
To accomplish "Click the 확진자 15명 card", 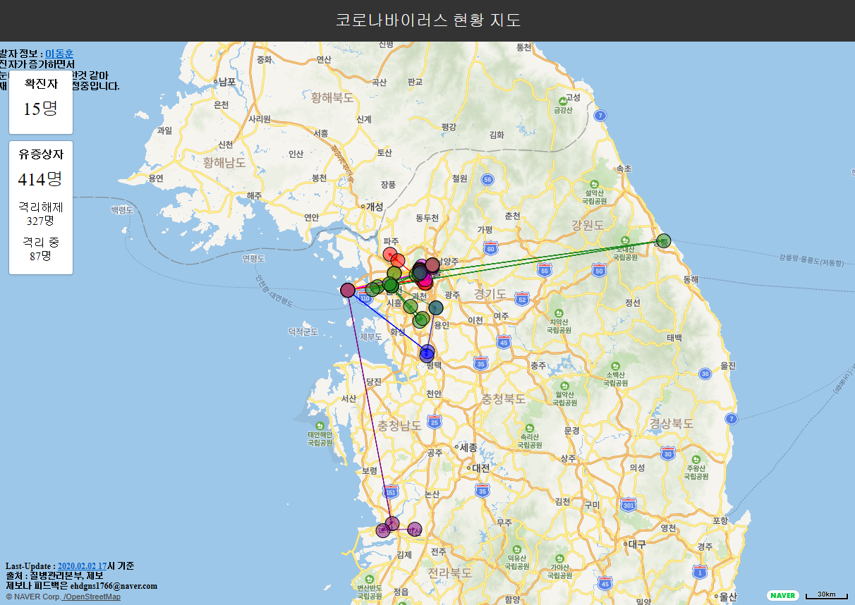I will [x=41, y=102].
